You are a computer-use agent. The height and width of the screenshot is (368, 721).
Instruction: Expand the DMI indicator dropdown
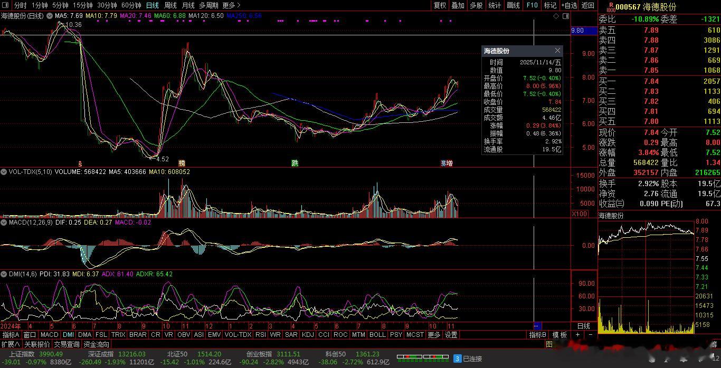(4, 274)
